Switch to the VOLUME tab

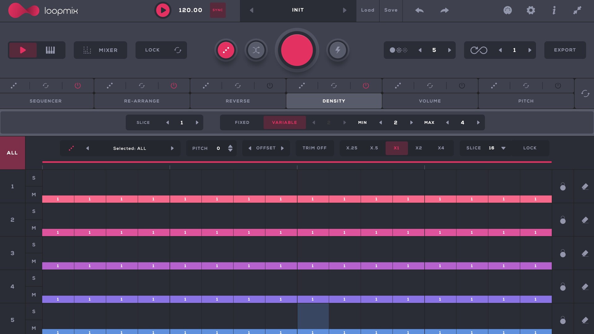coord(430,101)
